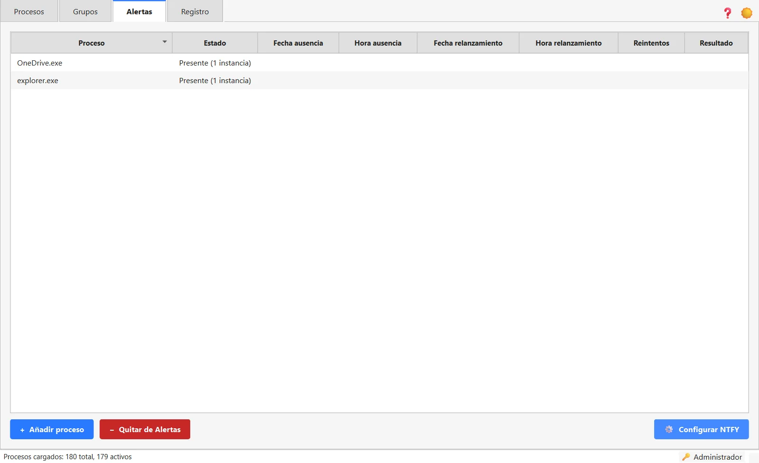The width and height of the screenshot is (759, 463).
Task: Go to the Registro tab
Action: coord(195,11)
